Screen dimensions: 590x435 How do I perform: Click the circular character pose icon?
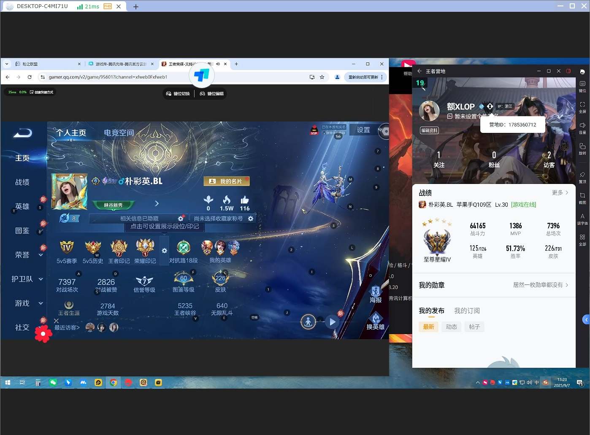click(308, 322)
